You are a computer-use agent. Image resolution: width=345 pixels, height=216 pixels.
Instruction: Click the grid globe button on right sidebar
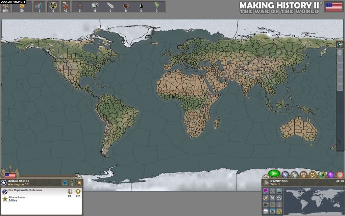point(340,52)
